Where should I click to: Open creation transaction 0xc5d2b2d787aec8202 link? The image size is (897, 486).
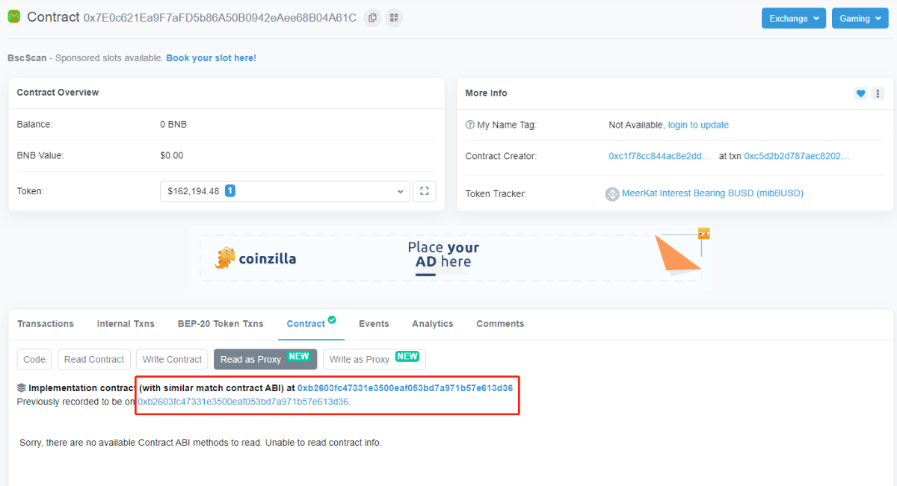click(x=797, y=156)
